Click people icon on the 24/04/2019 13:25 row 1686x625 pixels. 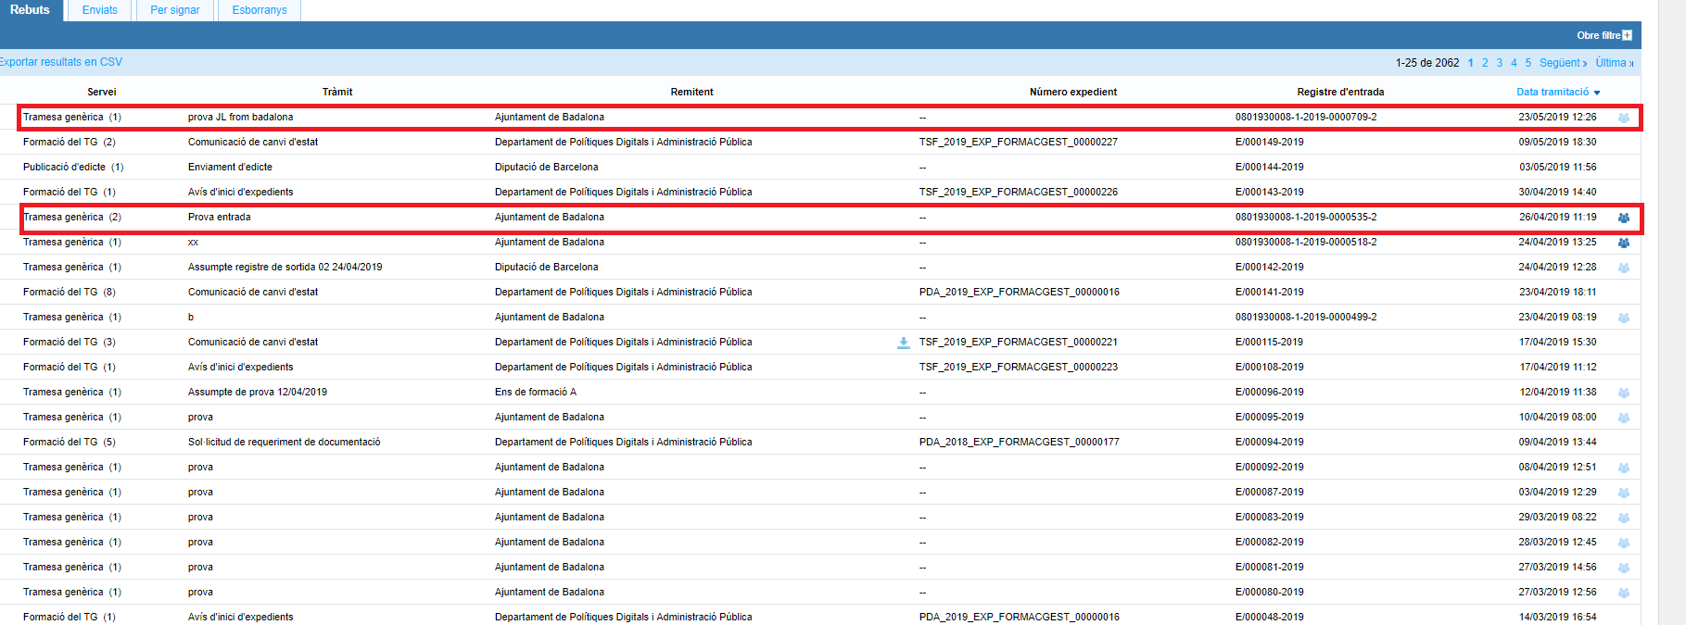coord(1623,243)
